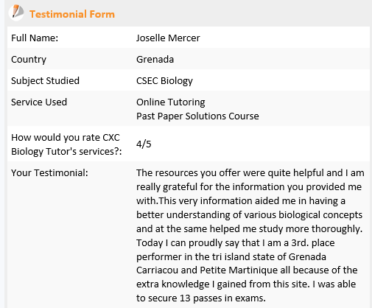Click the line really grateful for the information
This screenshot has width=372, height=308.
[249, 187]
